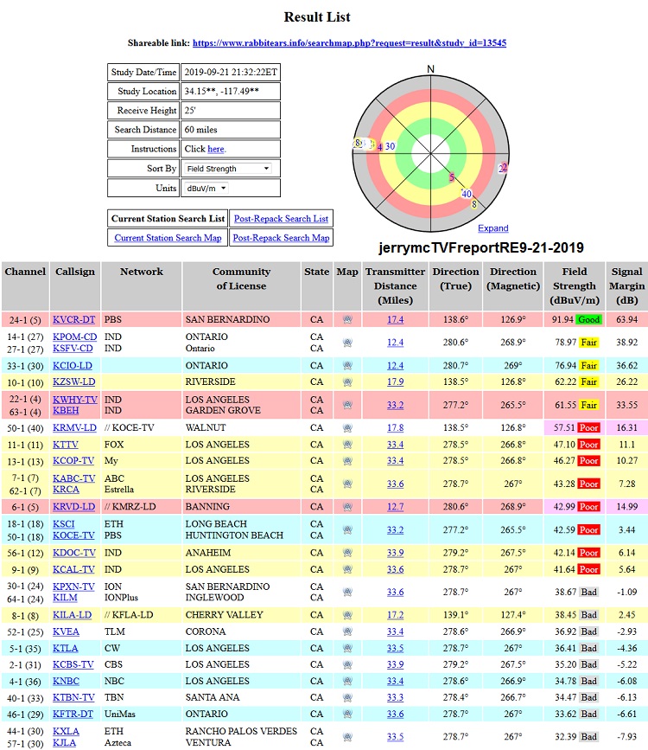Viewport: 648px width, 750px height.
Task: Switch to Post-Repack Search List
Action: click(281, 219)
